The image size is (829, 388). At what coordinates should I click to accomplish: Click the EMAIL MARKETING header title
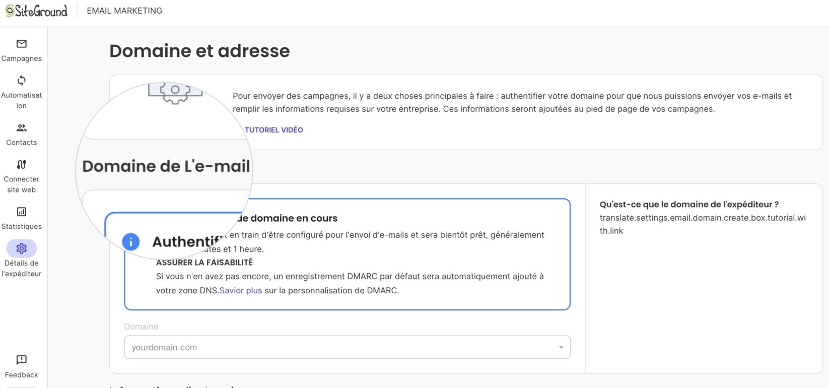124,11
